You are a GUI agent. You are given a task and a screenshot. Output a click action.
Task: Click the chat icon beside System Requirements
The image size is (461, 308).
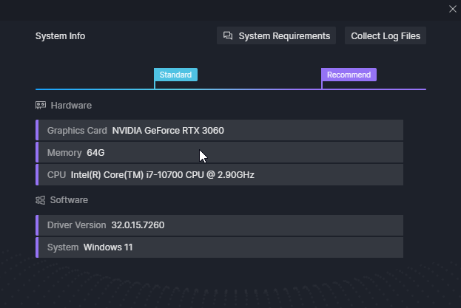pyautogui.click(x=228, y=35)
